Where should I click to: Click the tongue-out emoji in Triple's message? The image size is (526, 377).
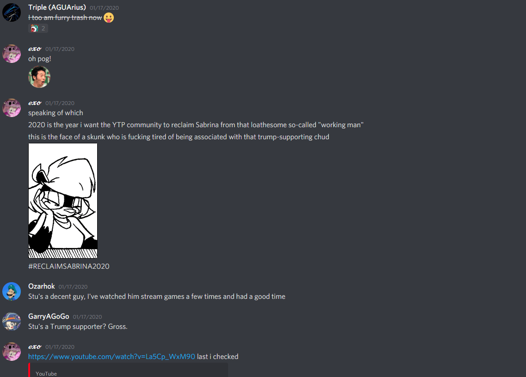click(109, 18)
